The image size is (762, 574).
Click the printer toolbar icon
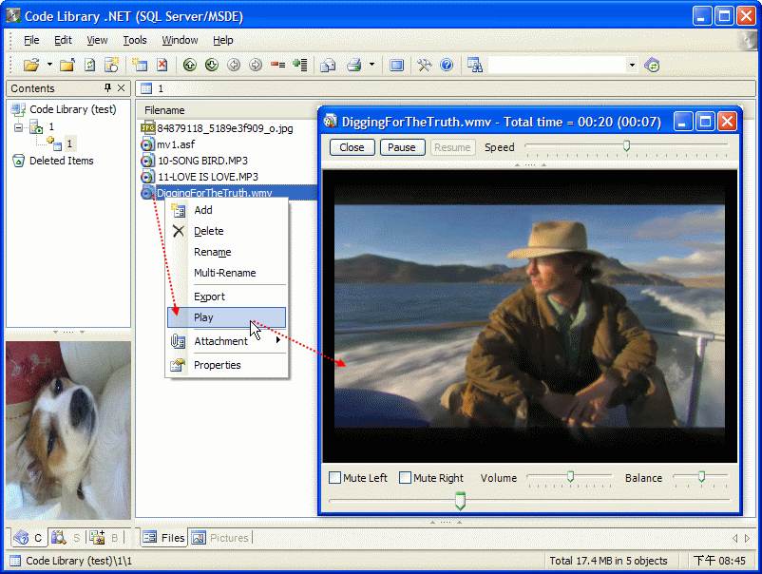pyautogui.click(x=354, y=65)
